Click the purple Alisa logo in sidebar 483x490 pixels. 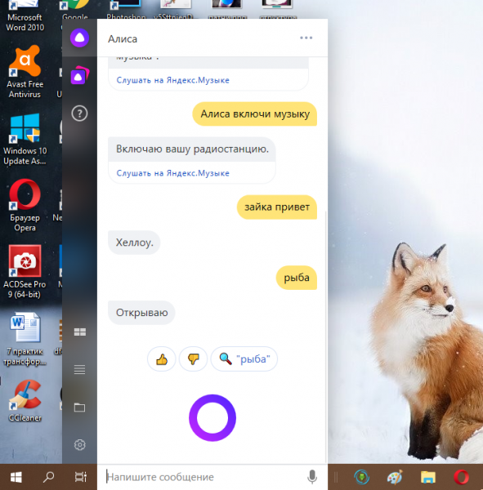tap(79, 38)
